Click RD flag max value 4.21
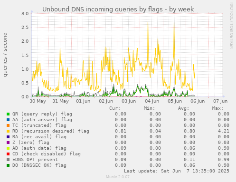 pos(224,131)
